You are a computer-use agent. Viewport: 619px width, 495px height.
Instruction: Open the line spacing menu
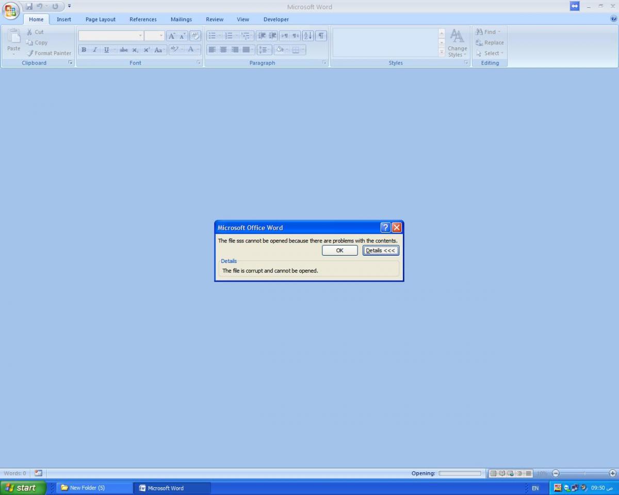(264, 50)
